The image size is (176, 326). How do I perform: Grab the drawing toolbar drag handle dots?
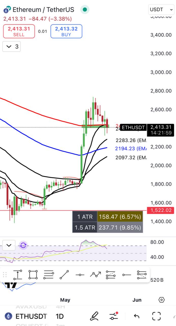tap(5, 275)
